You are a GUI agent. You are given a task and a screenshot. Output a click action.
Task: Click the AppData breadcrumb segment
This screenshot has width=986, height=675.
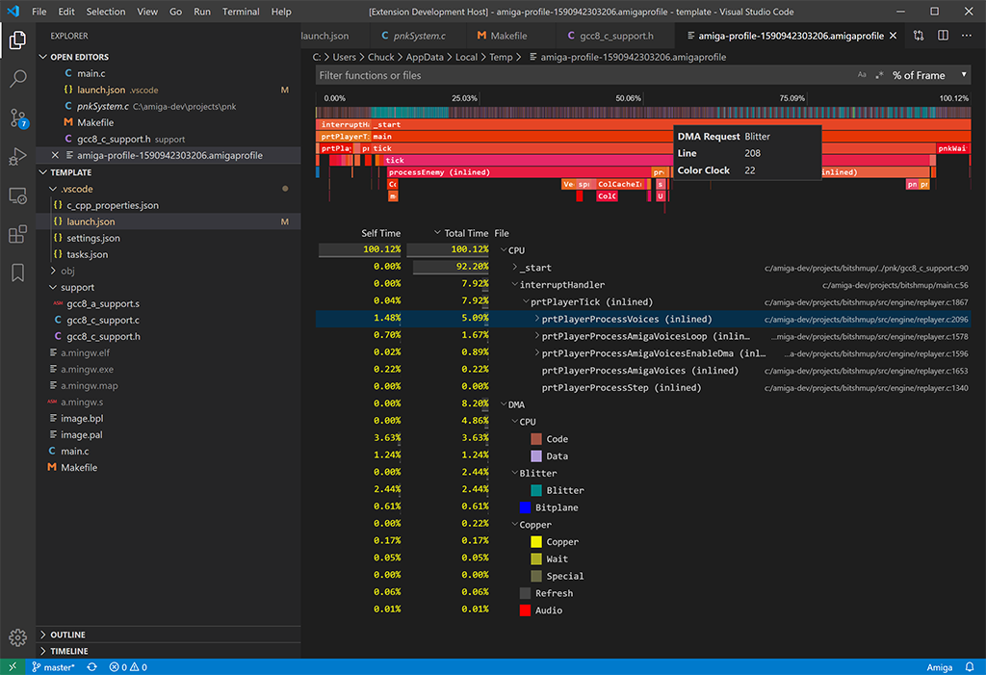coord(425,57)
